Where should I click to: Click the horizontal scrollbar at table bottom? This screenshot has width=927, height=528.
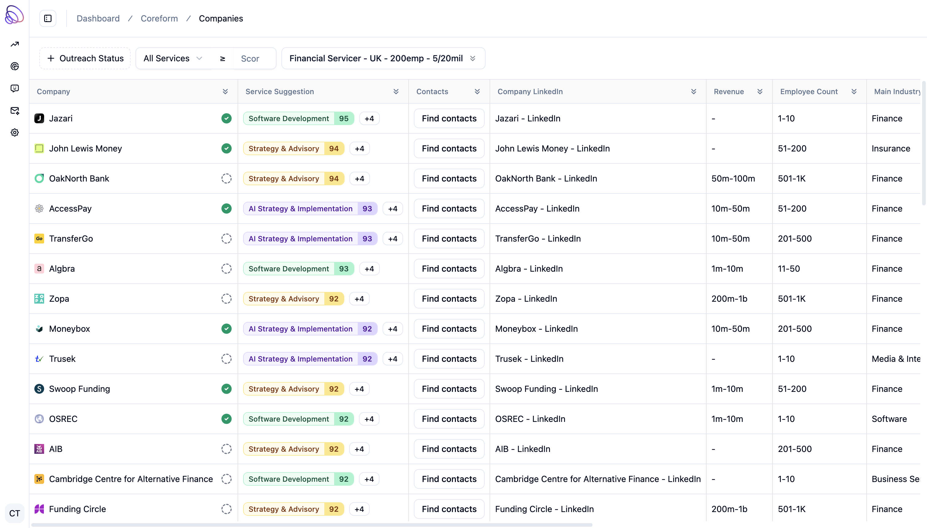coord(312,524)
